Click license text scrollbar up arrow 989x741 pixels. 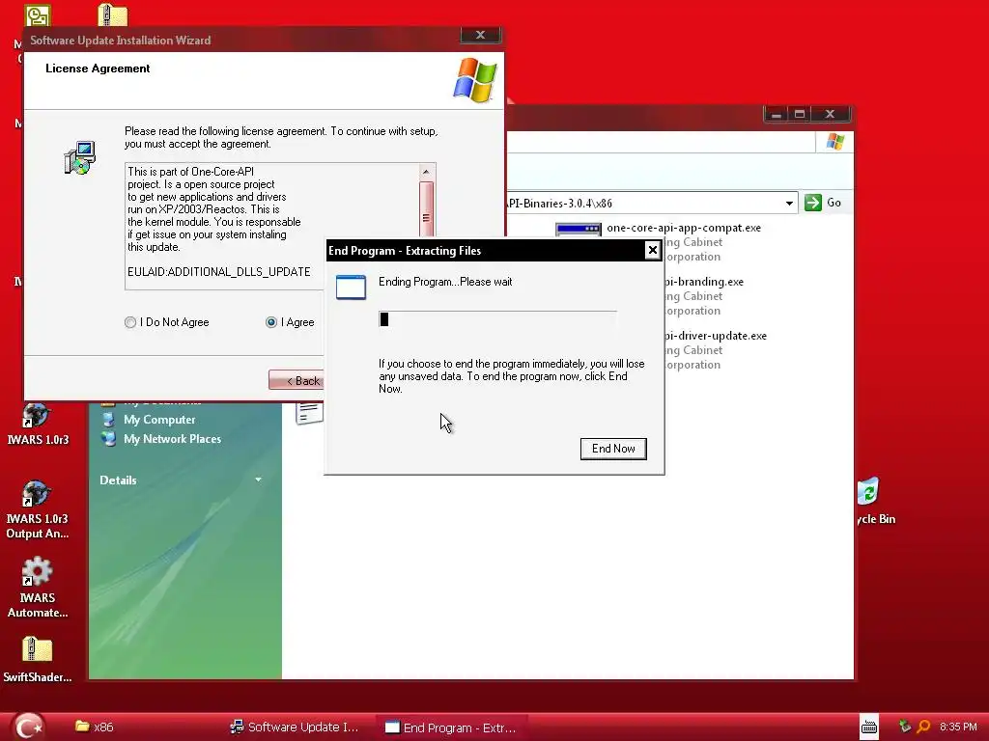pyautogui.click(x=426, y=172)
